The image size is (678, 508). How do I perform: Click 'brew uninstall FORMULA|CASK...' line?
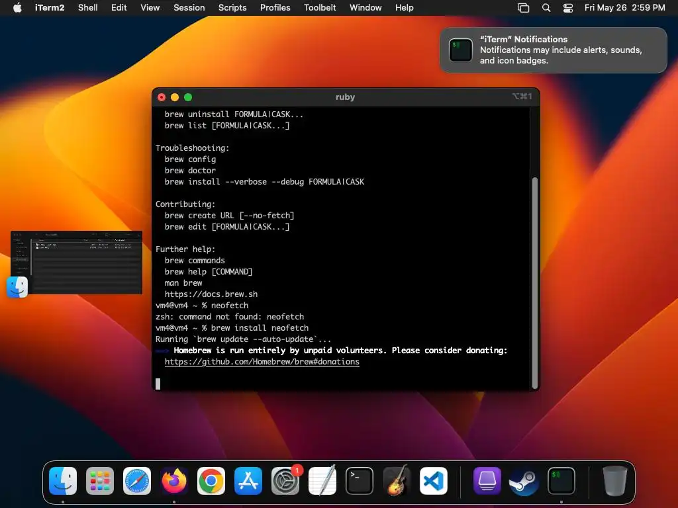234,114
